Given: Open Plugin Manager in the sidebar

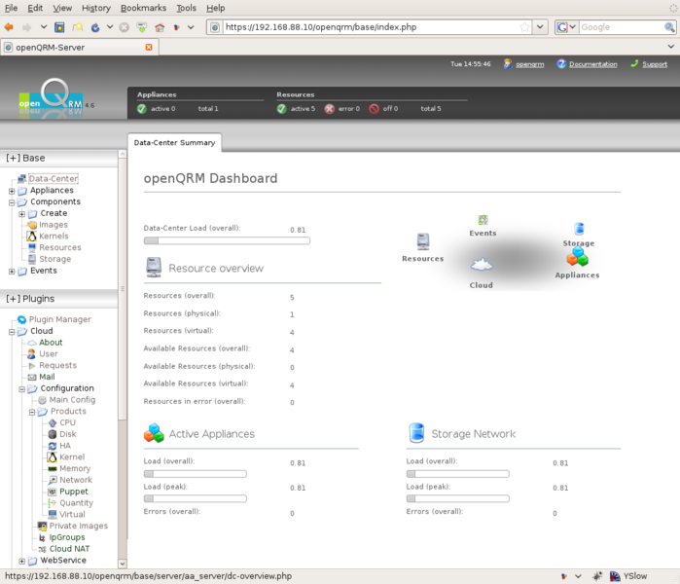Looking at the screenshot, I should [x=59, y=319].
